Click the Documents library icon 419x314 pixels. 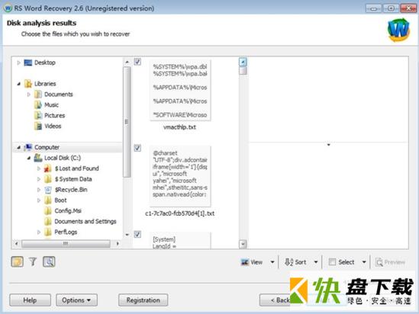click(38, 95)
